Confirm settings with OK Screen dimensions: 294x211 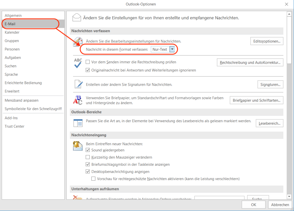[x=254, y=205]
